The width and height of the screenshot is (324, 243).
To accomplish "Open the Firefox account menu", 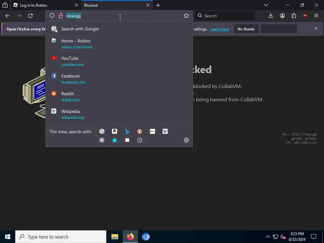I will tap(282, 16).
